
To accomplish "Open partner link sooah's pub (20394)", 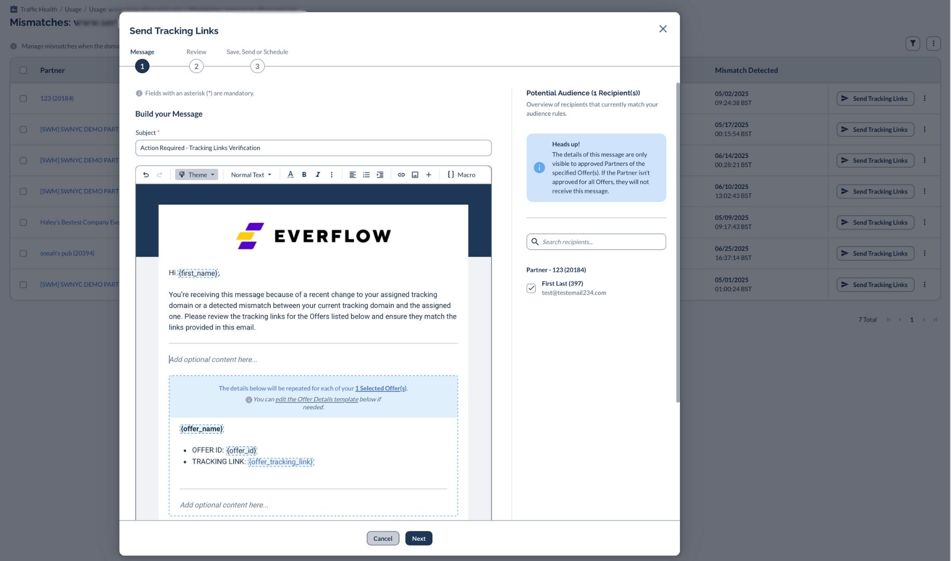I will pyautogui.click(x=67, y=253).
